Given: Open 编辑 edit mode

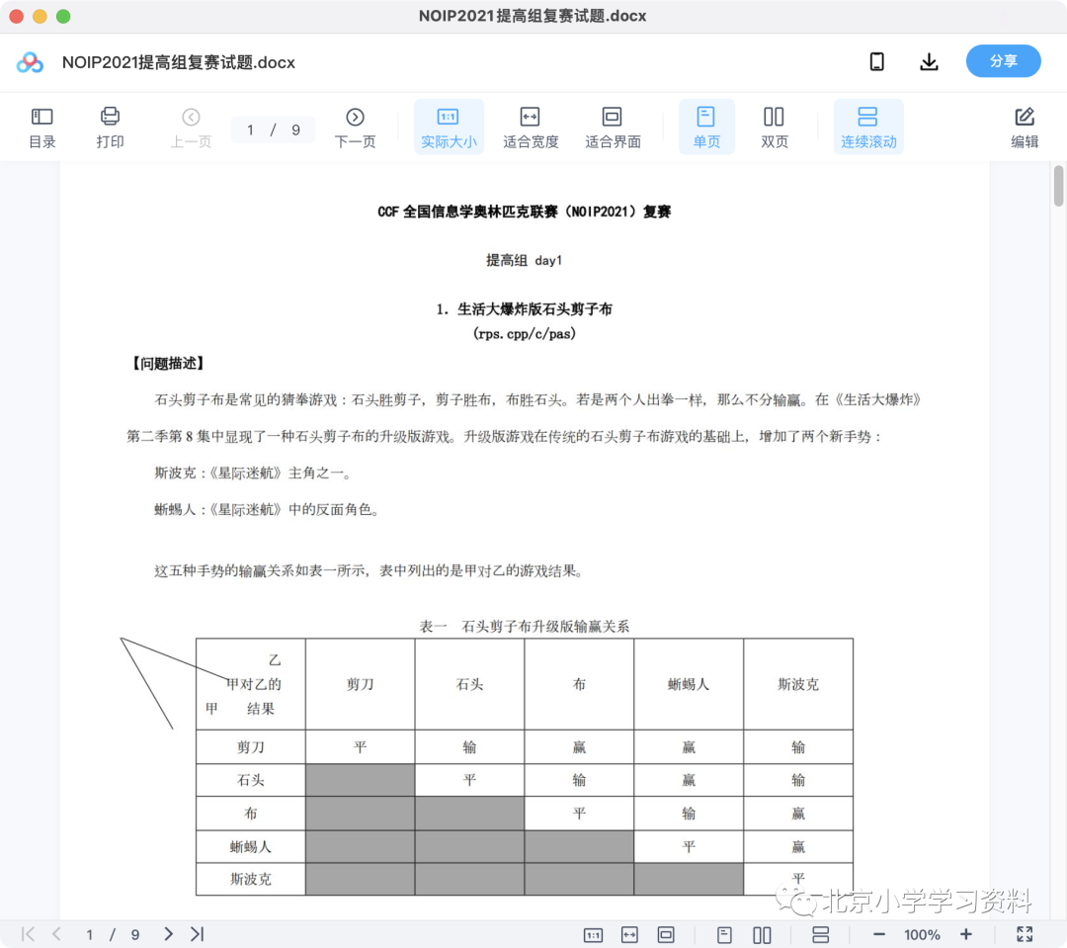Looking at the screenshot, I should 1025,128.
